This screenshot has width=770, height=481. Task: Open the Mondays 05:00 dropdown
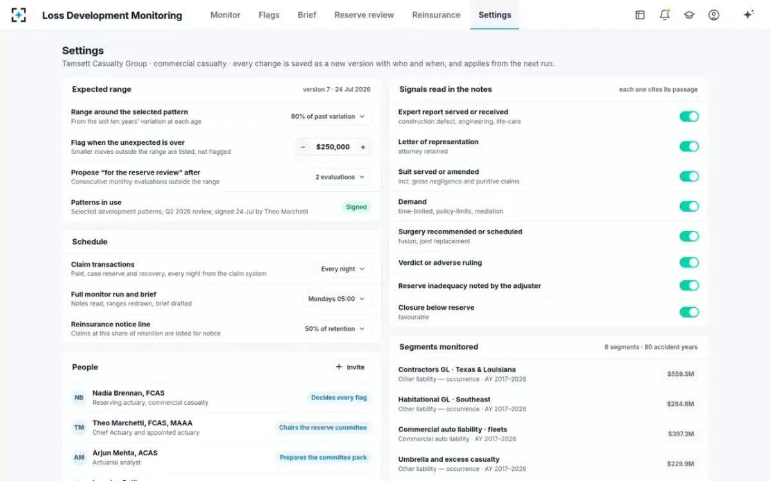[x=336, y=299]
